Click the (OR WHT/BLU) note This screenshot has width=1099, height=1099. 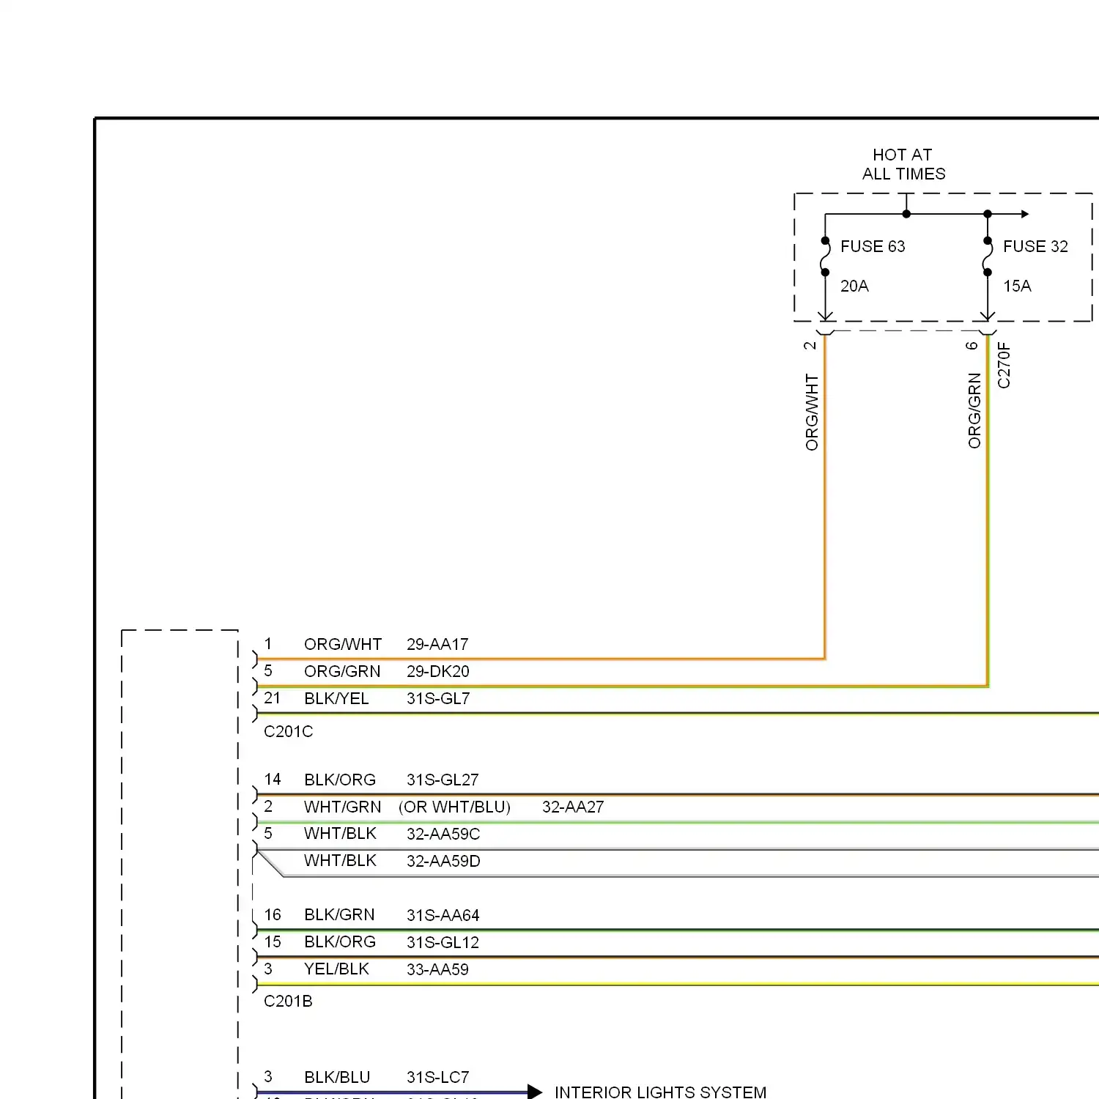click(x=454, y=807)
